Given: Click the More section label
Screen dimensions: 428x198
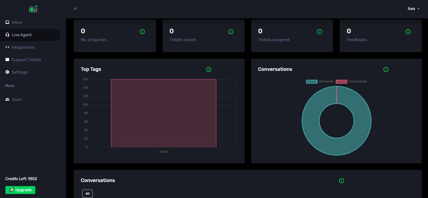Looking at the screenshot, I should click(10, 86).
